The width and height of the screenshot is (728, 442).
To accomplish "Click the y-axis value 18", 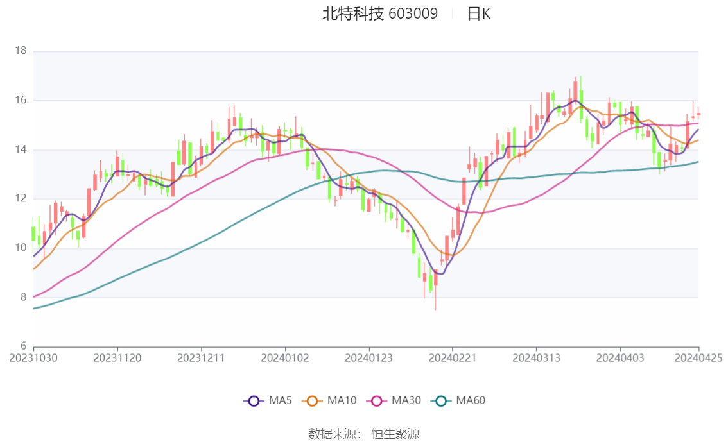I will [21, 51].
